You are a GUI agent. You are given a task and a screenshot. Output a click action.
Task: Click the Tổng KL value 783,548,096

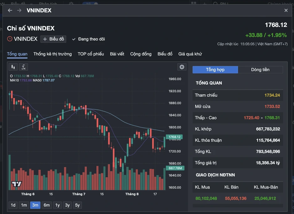(x=268, y=151)
